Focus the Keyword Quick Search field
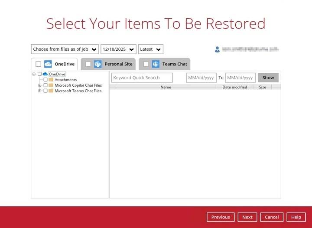 (142, 78)
